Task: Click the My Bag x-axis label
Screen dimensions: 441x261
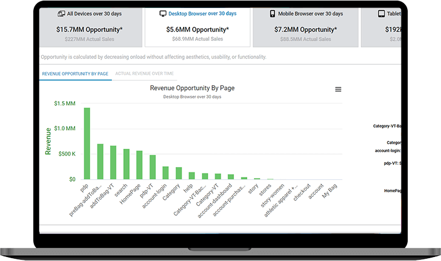Action: pyautogui.click(x=330, y=191)
